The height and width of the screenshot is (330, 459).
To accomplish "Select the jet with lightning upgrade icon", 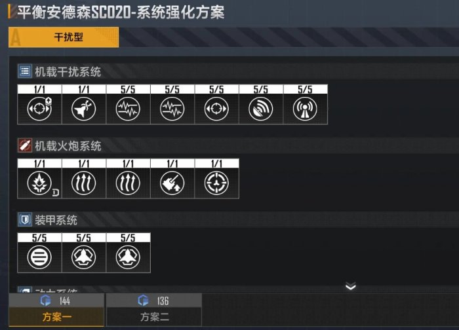I will (84, 109).
